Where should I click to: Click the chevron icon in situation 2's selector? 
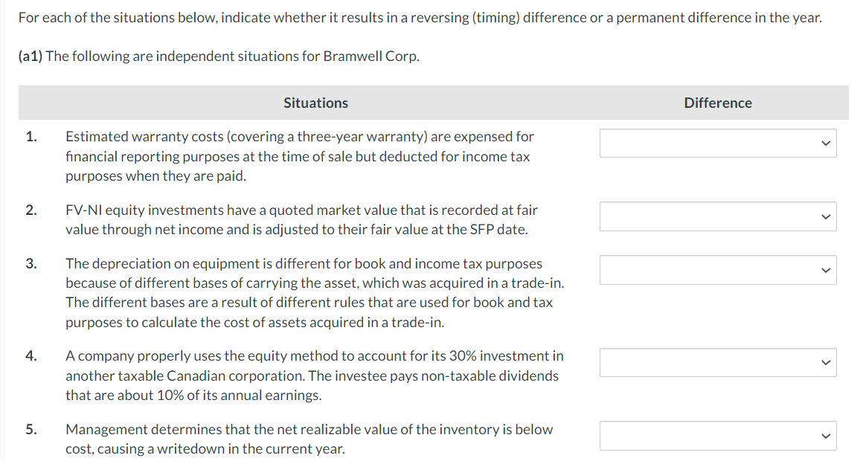click(x=825, y=216)
